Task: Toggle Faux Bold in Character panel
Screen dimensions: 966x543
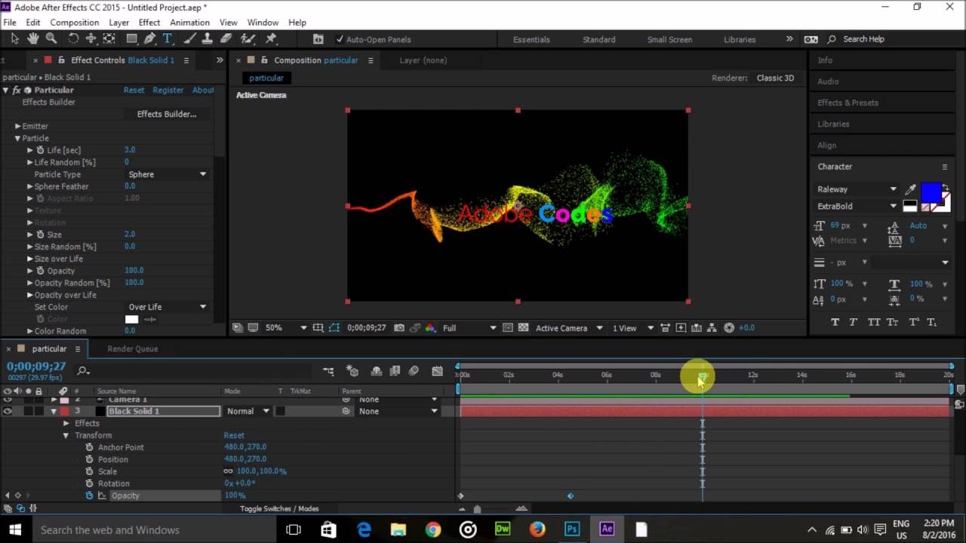Action: (x=835, y=322)
